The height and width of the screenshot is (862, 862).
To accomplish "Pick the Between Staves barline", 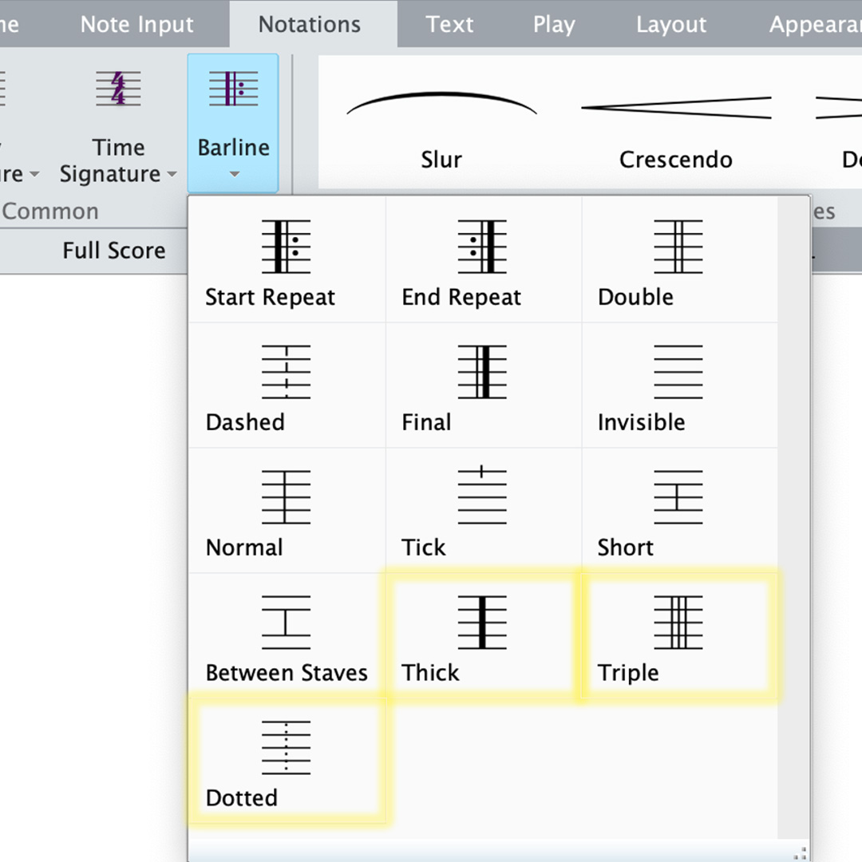I will click(287, 636).
